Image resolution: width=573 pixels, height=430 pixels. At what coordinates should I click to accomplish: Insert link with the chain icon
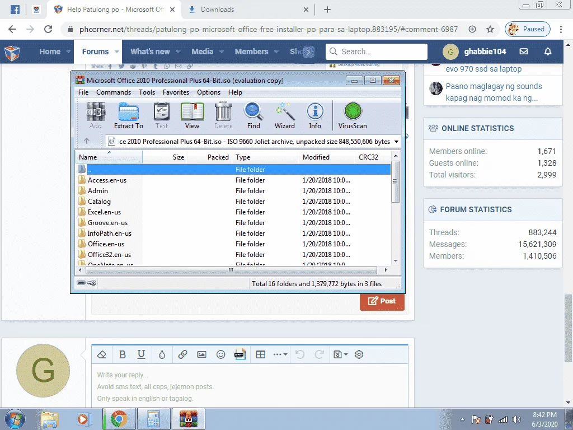click(x=182, y=354)
